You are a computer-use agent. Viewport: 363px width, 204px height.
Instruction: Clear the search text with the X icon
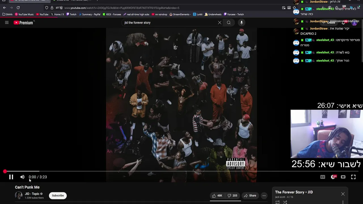[x=220, y=23]
